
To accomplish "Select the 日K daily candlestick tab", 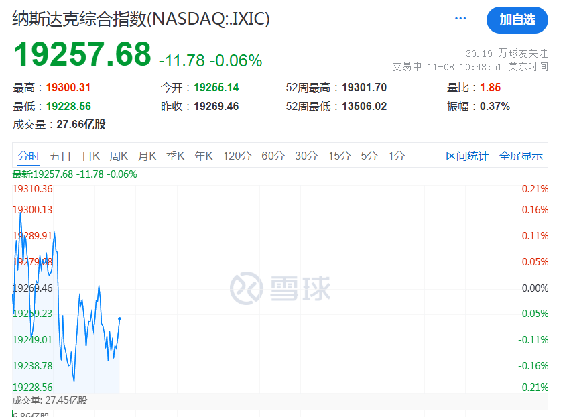I will [90, 155].
